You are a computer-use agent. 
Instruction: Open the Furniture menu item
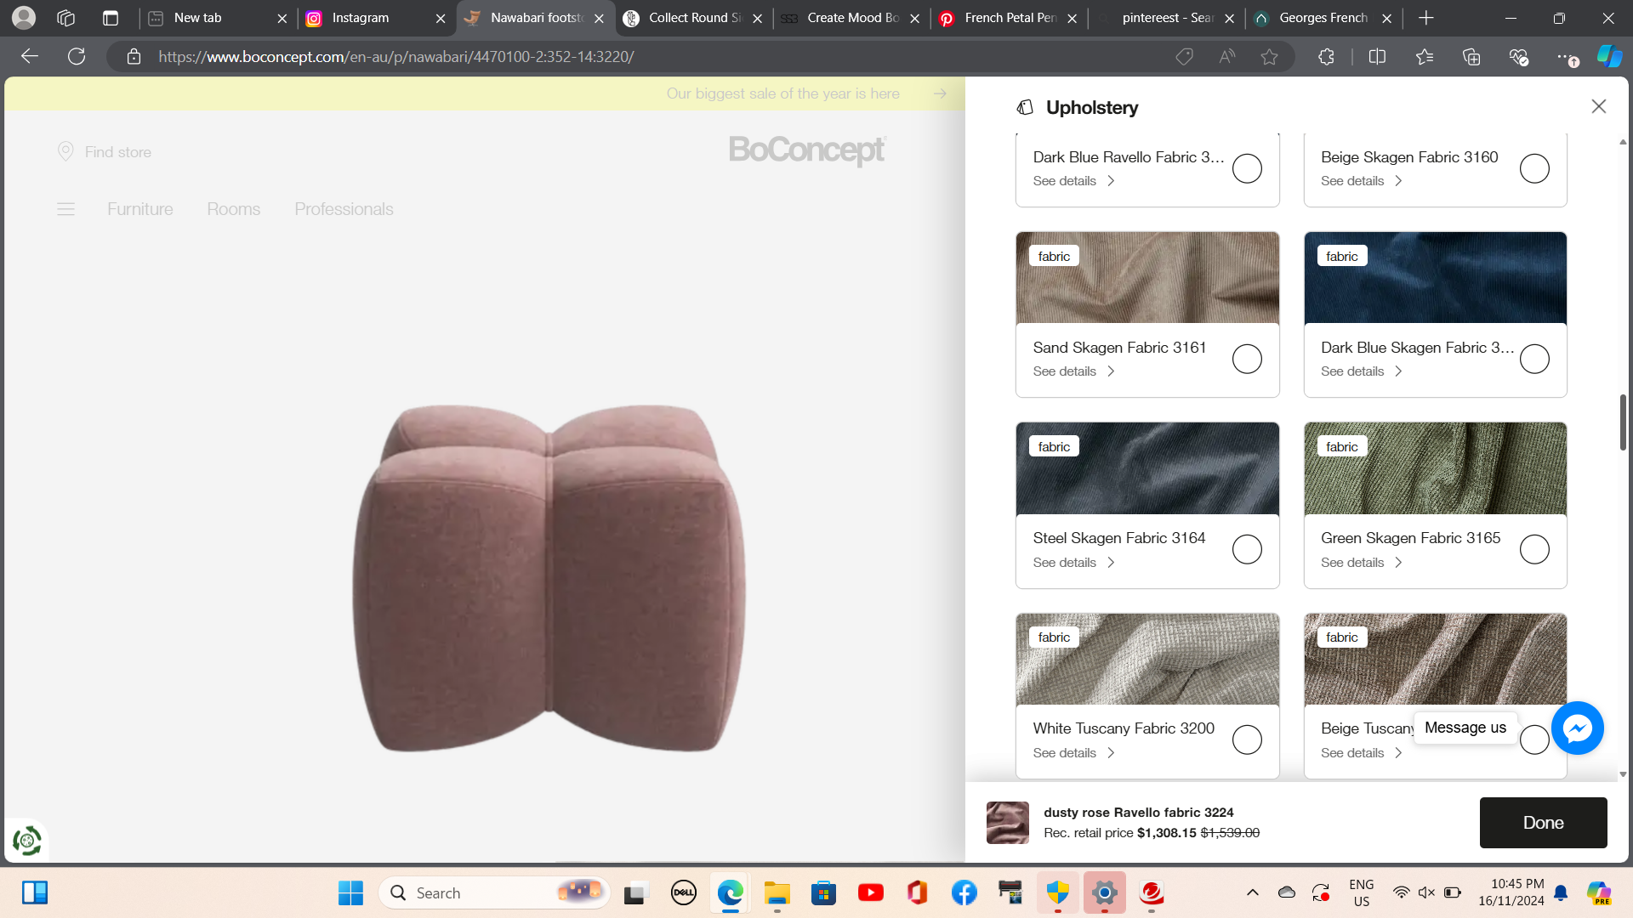coord(139,209)
